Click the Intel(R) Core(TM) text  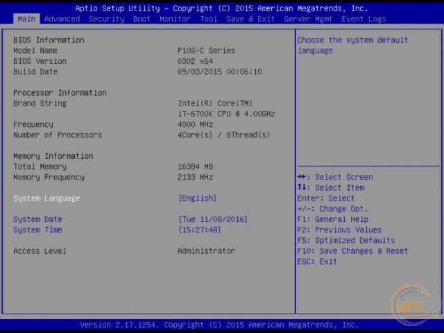pyautogui.click(x=215, y=103)
